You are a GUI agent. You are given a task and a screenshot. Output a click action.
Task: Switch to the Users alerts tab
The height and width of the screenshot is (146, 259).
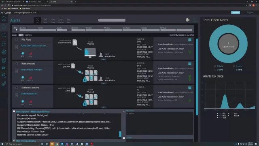53,20
